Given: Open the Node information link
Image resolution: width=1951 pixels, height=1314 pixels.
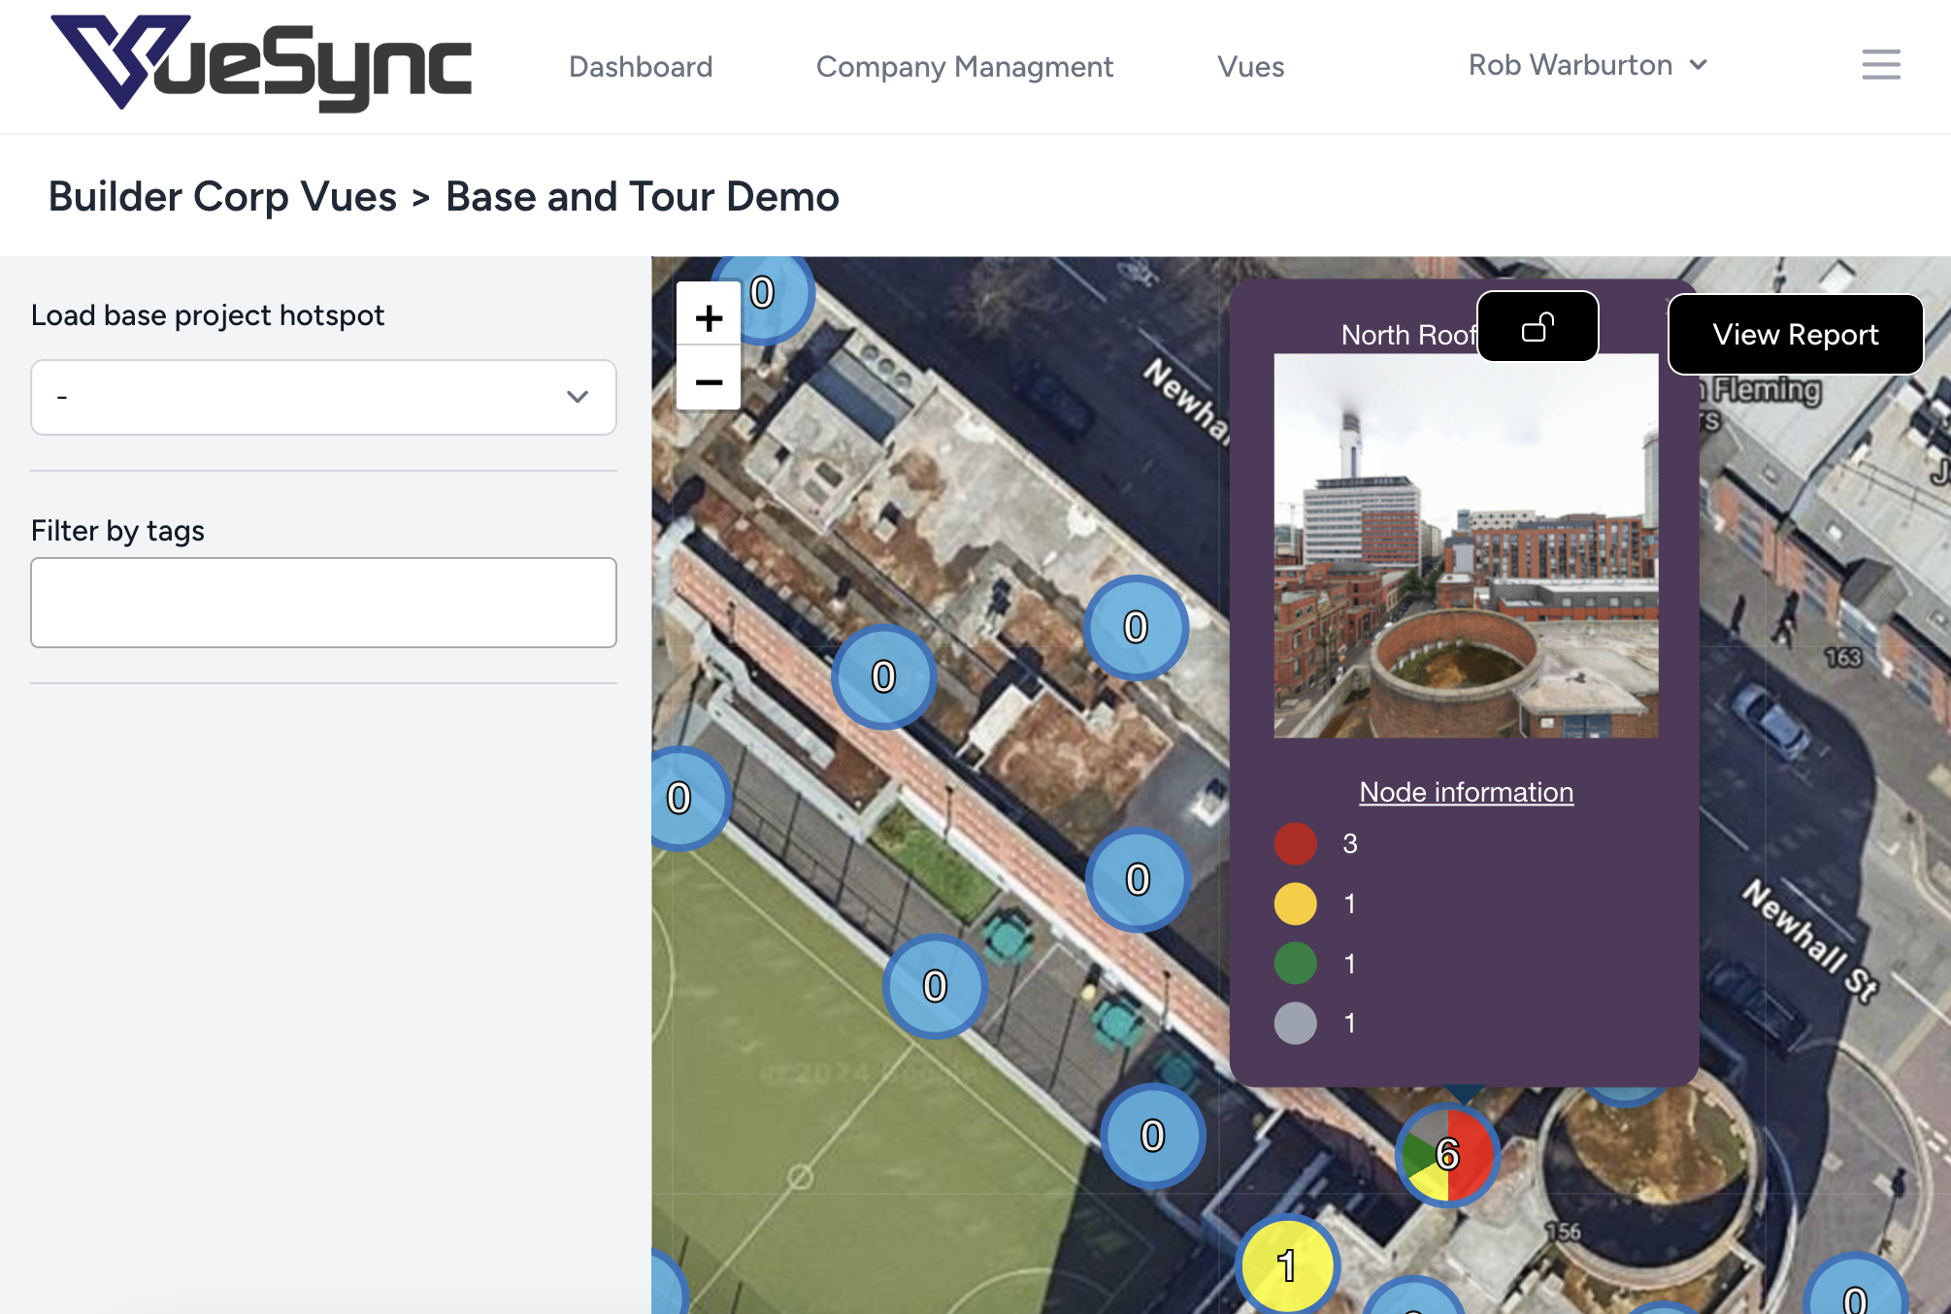Looking at the screenshot, I should pyautogui.click(x=1466, y=792).
